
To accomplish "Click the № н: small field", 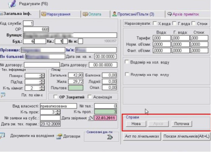I will tap(81, 41).
